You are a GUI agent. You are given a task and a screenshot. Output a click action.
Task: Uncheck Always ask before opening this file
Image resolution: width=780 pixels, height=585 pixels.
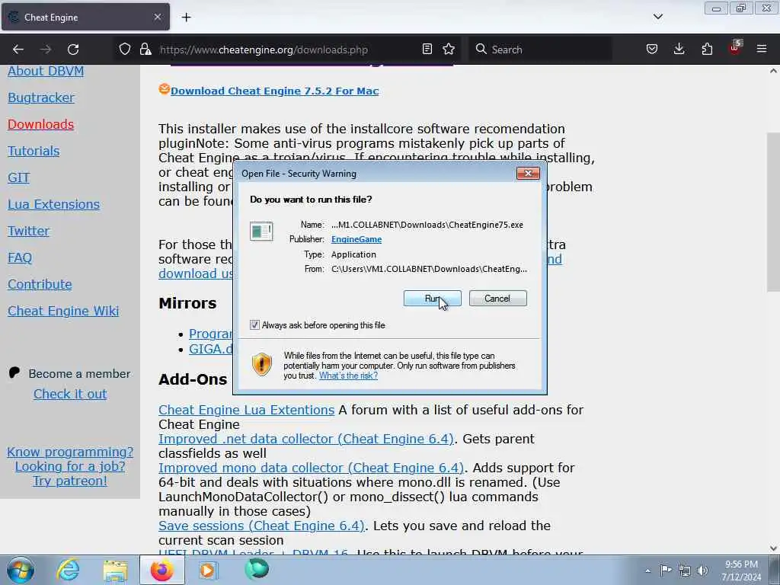pos(254,324)
